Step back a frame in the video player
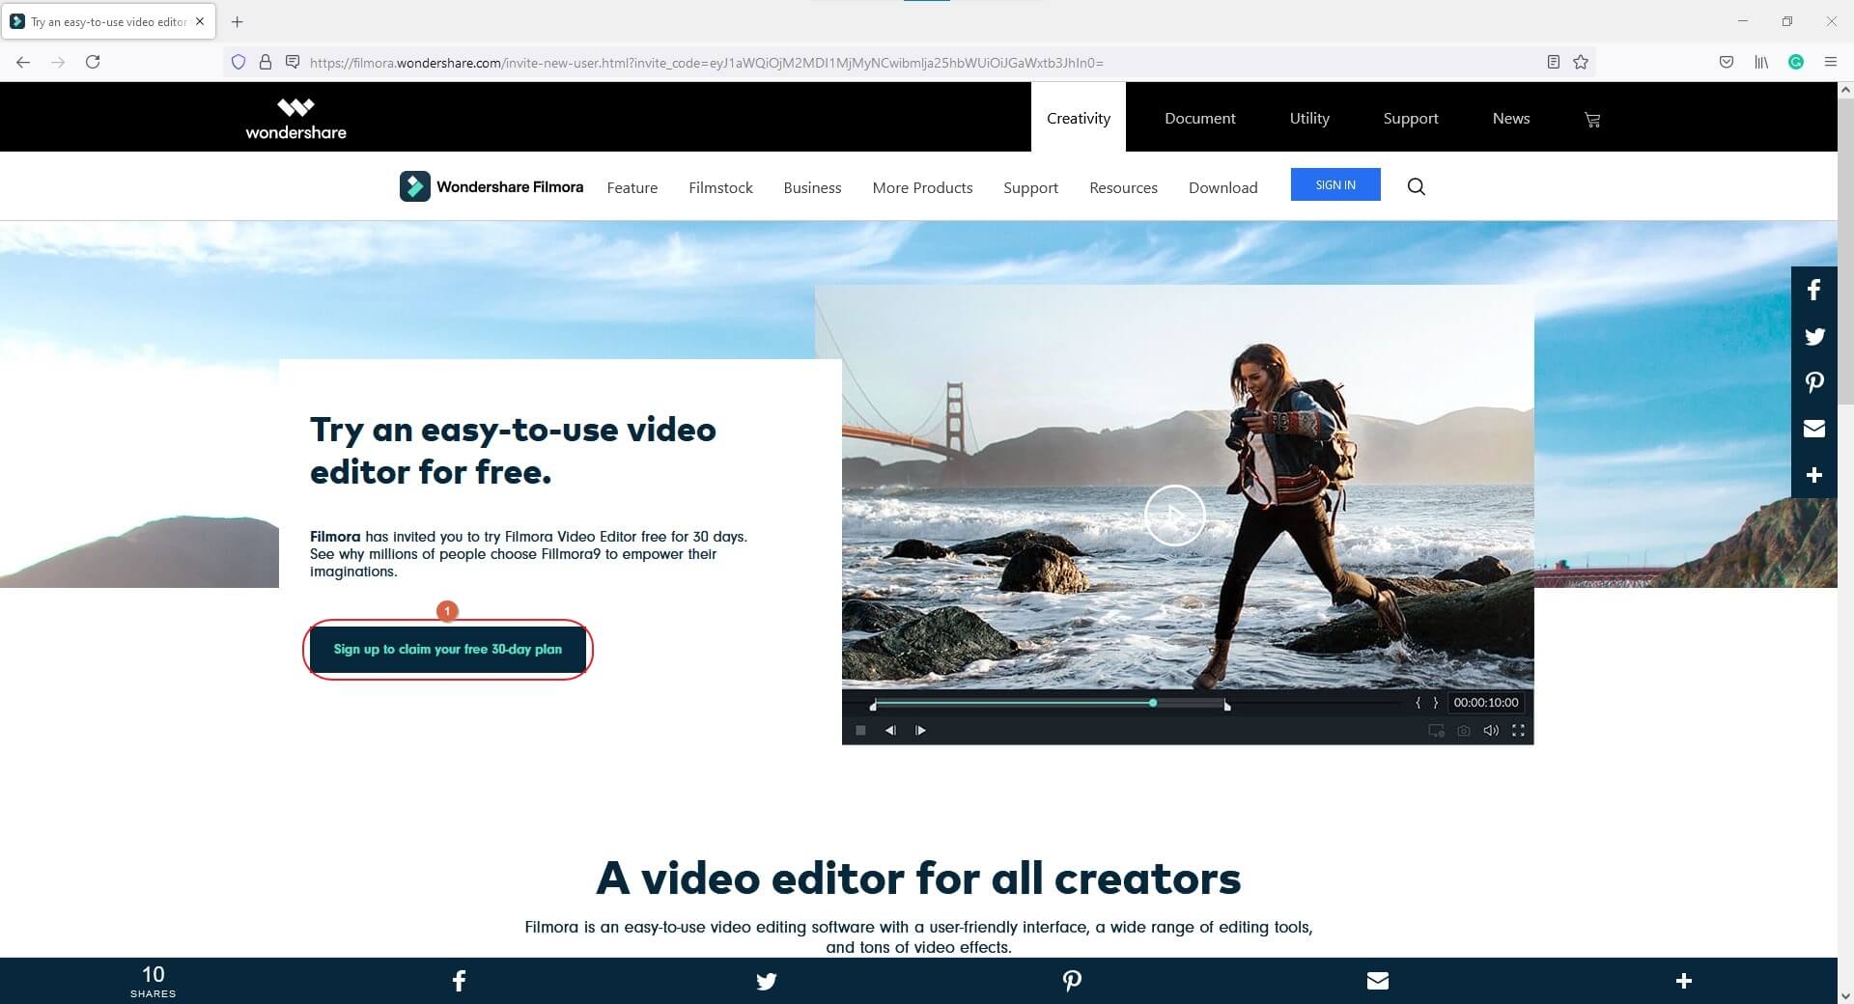 [x=890, y=731]
